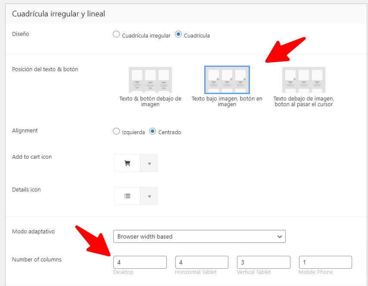
Task: Select the Cuadrícula irregular radio button
Action: coord(116,35)
